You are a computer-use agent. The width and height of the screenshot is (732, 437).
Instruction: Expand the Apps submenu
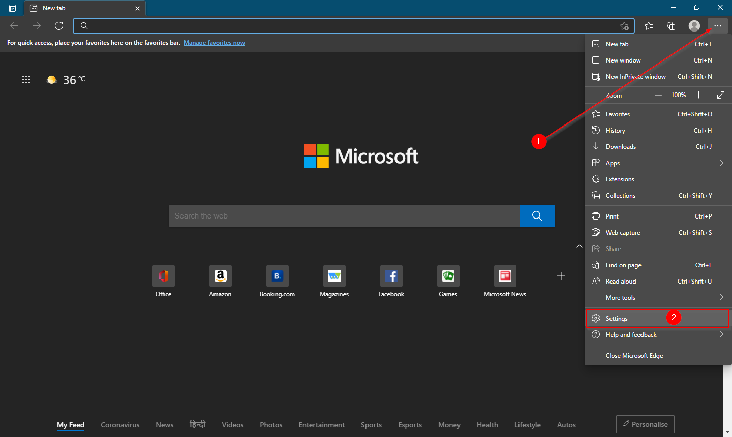tap(658, 163)
